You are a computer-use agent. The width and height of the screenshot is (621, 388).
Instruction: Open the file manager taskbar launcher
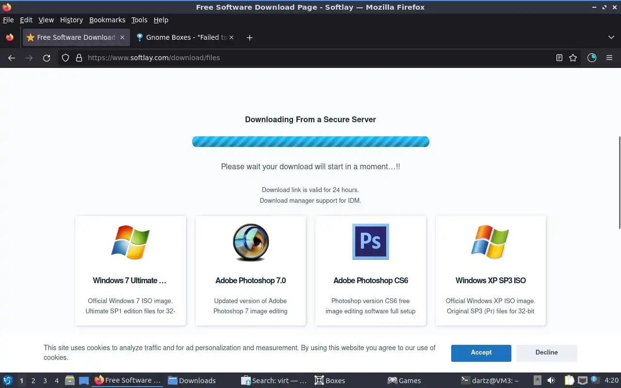click(70, 381)
